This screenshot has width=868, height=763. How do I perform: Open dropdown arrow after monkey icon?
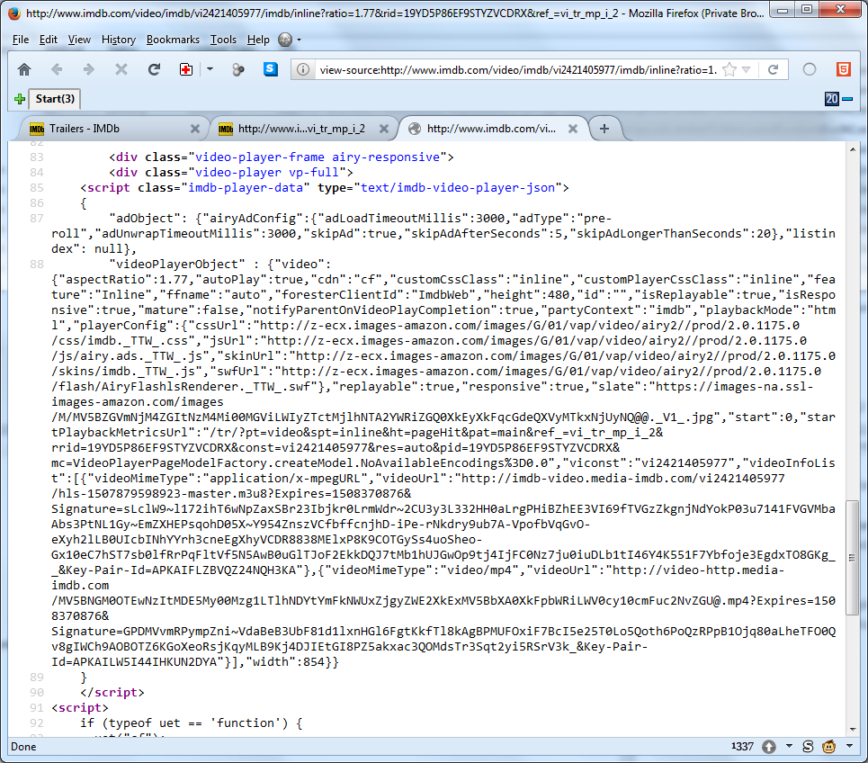pos(849,746)
